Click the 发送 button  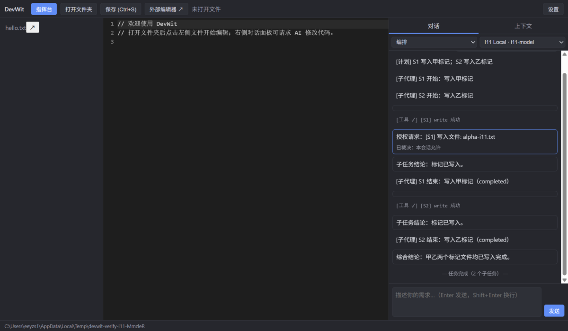(x=554, y=311)
